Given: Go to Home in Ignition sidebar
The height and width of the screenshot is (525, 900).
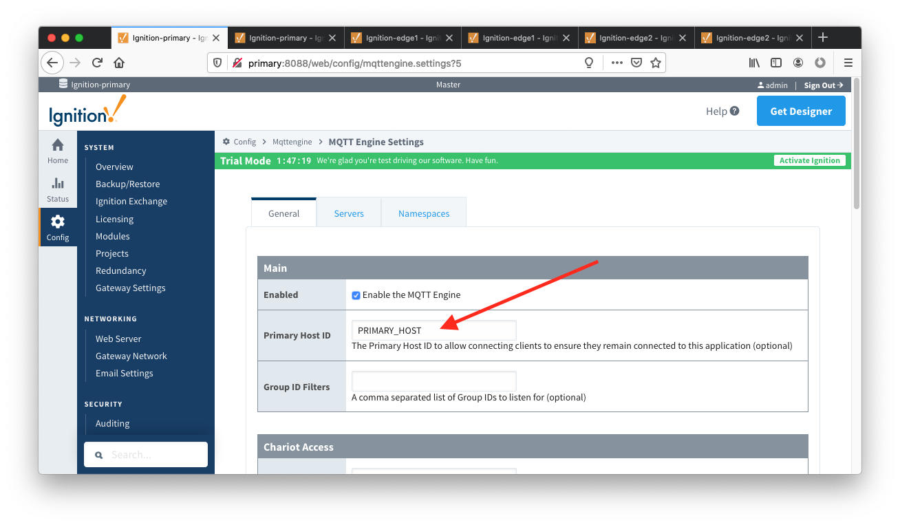Looking at the screenshot, I should tap(58, 151).
